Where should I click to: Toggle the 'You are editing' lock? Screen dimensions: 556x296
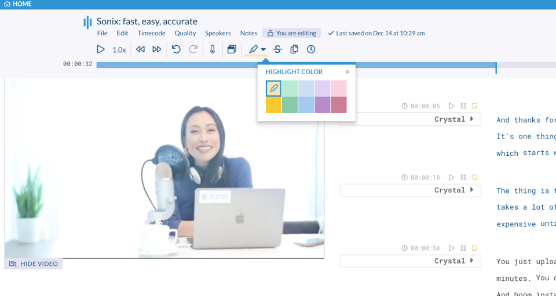tap(291, 34)
